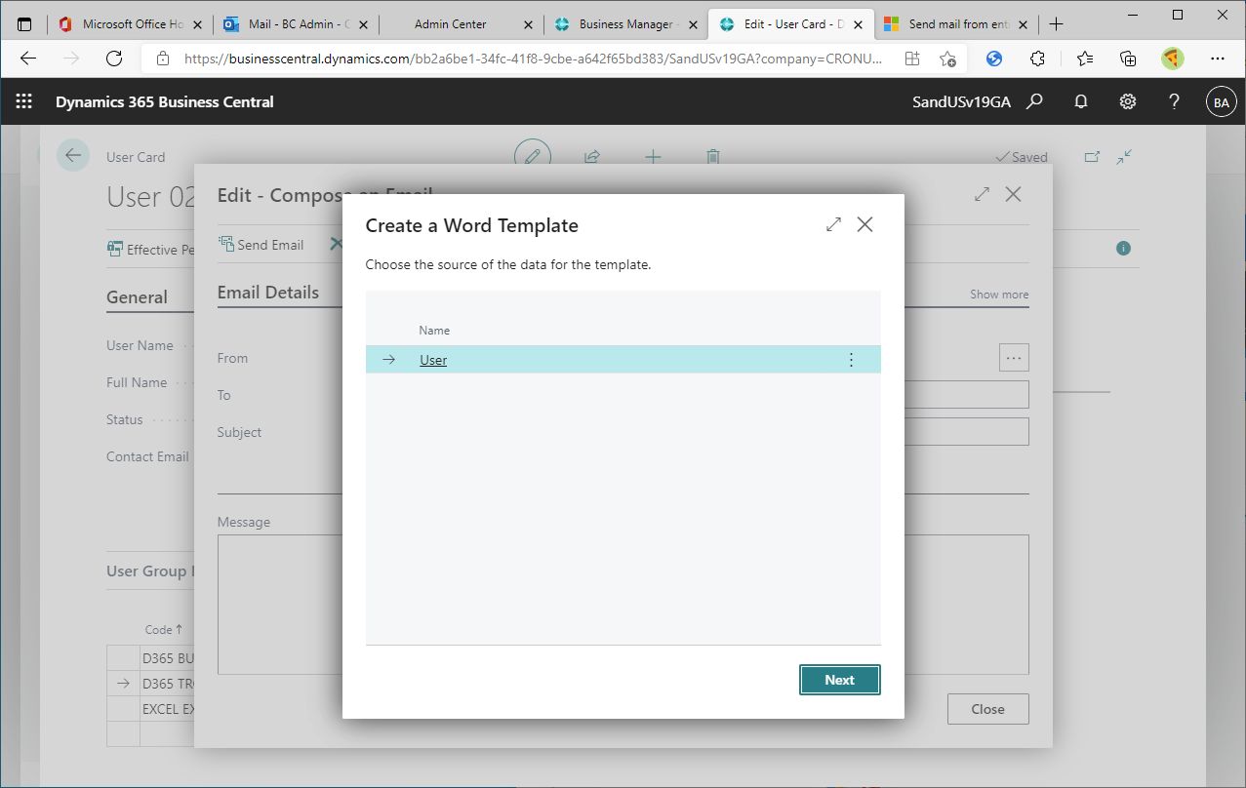Navigate back using the User Card back arrow
This screenshot has height=788, width=1246.
point(73,156)
